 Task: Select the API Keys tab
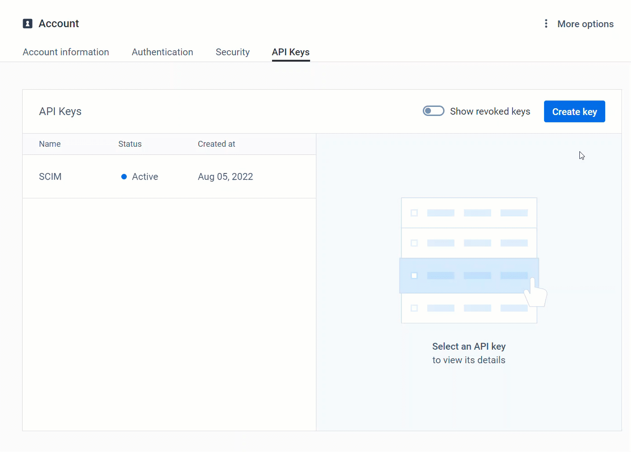click(x=291, y=52)
